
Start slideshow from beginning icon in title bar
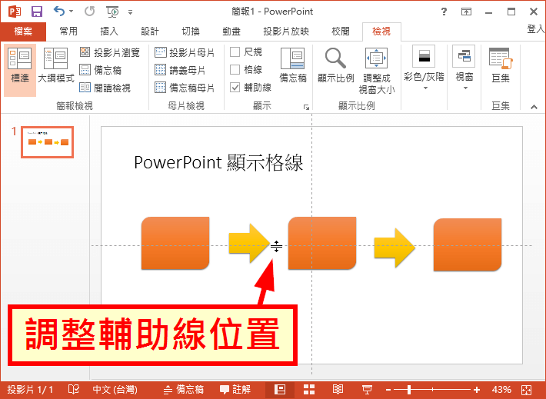click(112, 12)
